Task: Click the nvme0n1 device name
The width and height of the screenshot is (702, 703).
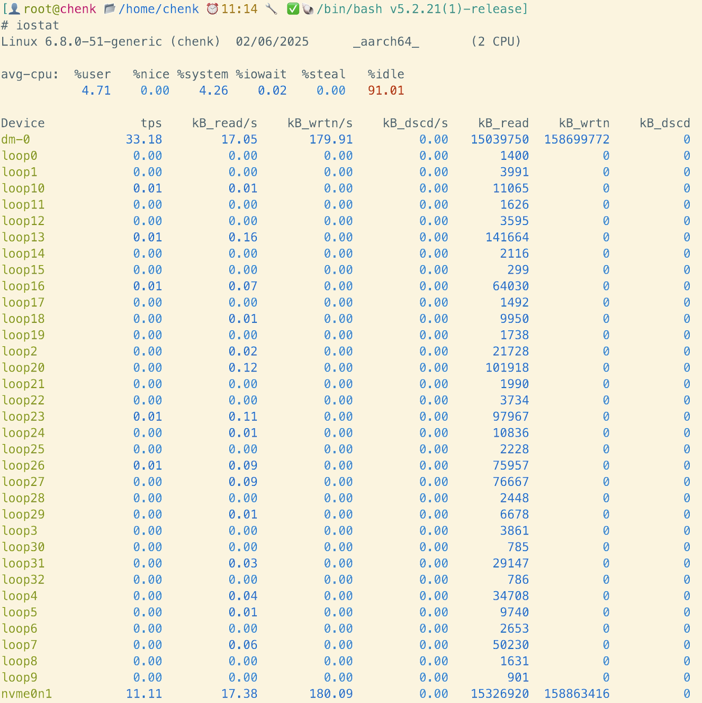Action: 26,694
